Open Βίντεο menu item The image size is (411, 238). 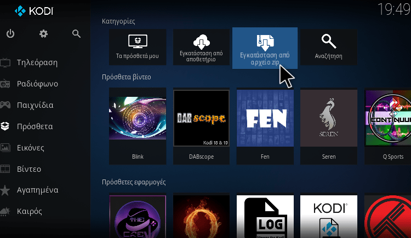tap(29, 169)
